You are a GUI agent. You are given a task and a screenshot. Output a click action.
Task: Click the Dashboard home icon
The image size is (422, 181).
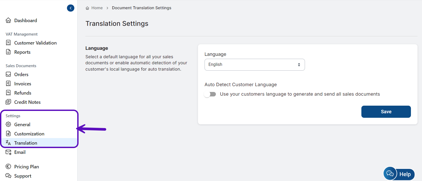click(x=8, y=20)
